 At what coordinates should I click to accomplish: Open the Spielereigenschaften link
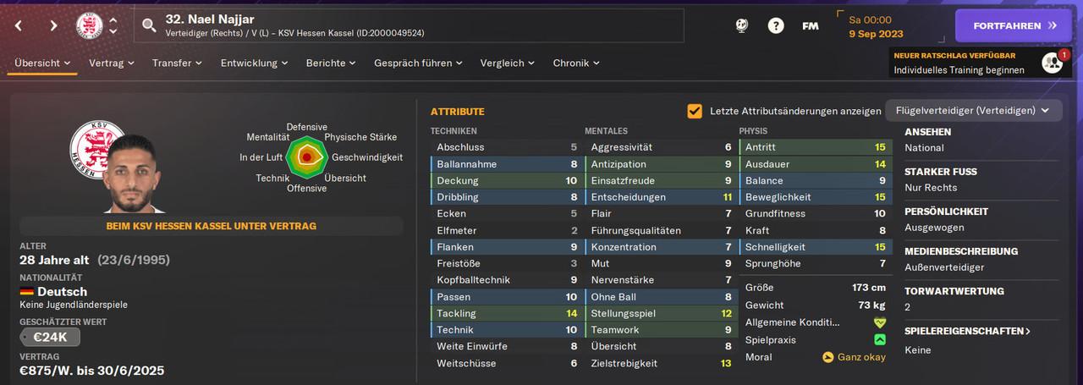coord(967,331)
